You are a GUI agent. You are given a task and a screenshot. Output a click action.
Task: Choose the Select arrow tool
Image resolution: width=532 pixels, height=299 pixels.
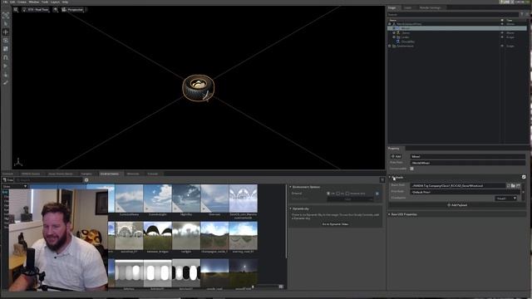6,24
